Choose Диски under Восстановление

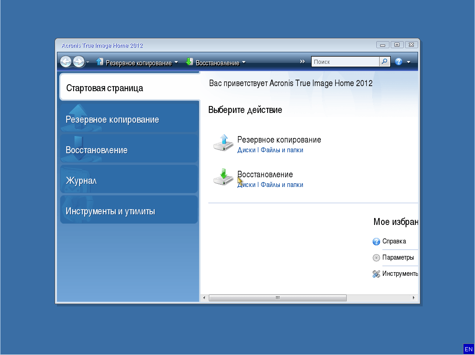246,185
